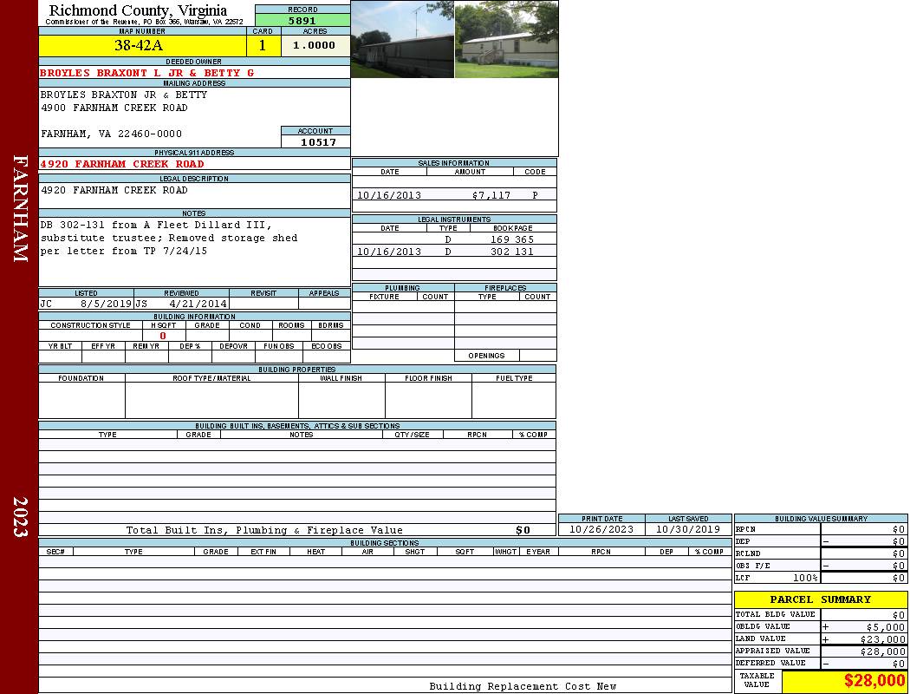The width and height of the screenshot is (910, 694).
Task: Click the FOUNDATION column header
Action: (81, 378)
